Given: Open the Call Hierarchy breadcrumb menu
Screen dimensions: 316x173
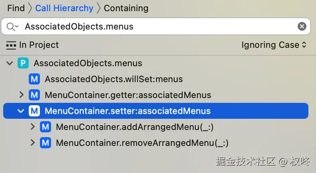Looking at the screenshot, I should coord(64,8).
